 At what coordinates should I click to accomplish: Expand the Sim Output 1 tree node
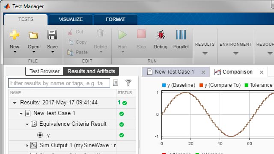coord(27,145)
